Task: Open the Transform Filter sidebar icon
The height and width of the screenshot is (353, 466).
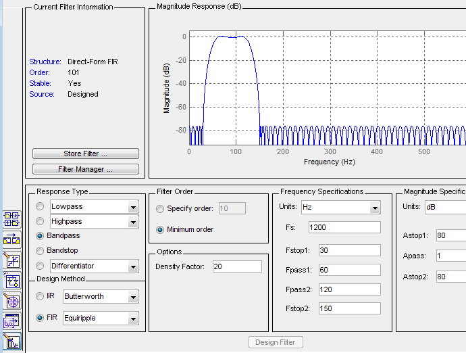Action: (x=12, y=239)
